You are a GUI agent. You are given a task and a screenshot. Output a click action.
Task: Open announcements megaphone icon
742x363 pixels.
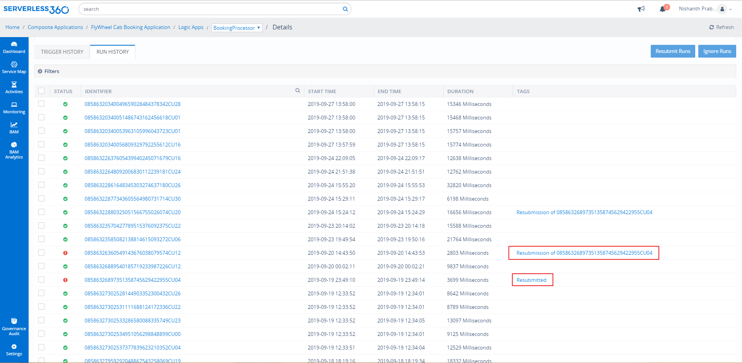641,9
